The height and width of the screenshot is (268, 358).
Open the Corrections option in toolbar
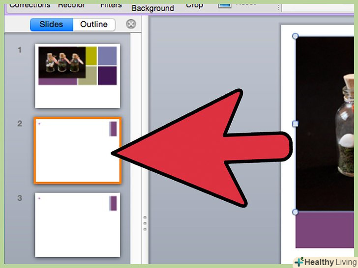(30, 5)
